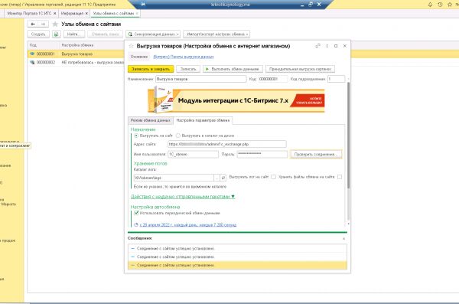Viewport: 459px width, 304px height.
Task: Close the 'Монитор Портала 1С:ИТС' tab
Action: [x=54, y=14]
